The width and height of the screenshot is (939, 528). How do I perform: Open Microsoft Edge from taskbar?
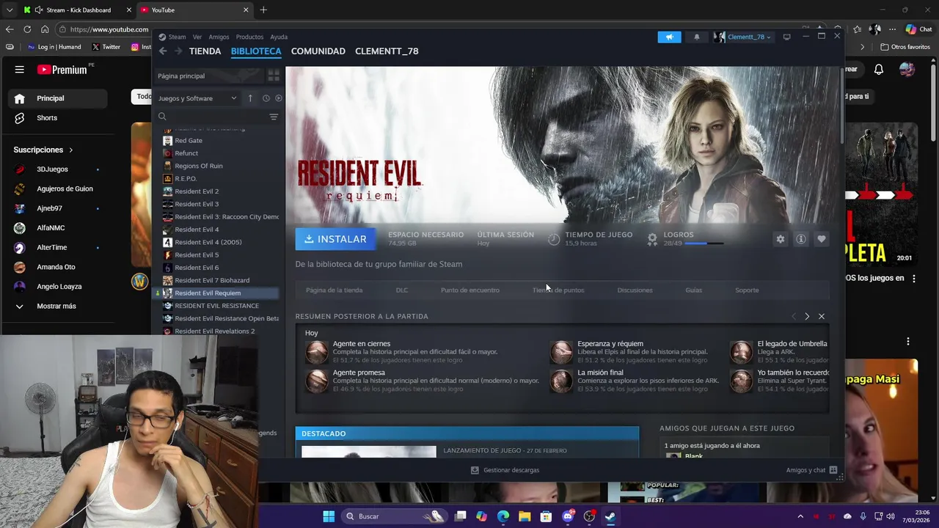click(x=503, y=516)
